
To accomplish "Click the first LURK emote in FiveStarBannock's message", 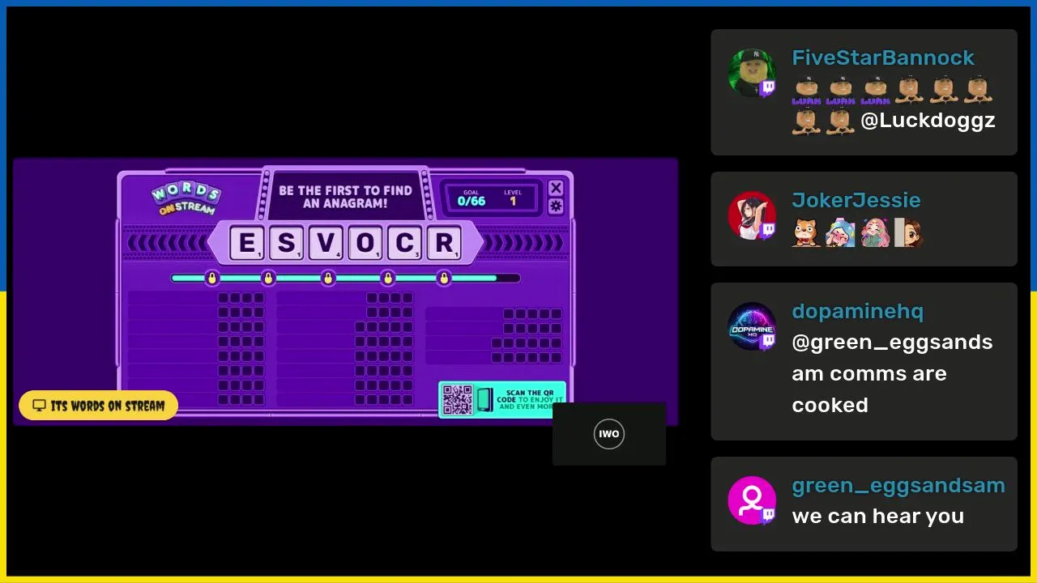I will 806,91.
